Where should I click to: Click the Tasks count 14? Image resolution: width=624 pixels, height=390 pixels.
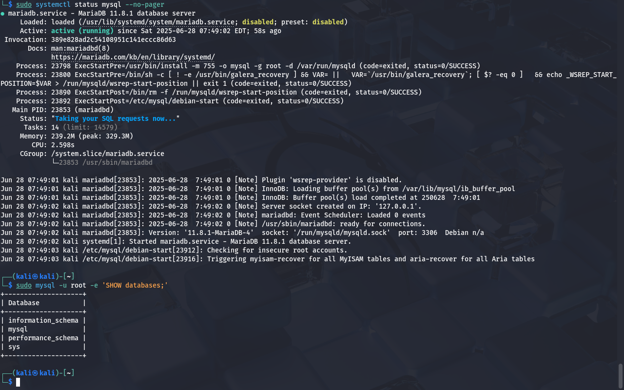[55, 127]
